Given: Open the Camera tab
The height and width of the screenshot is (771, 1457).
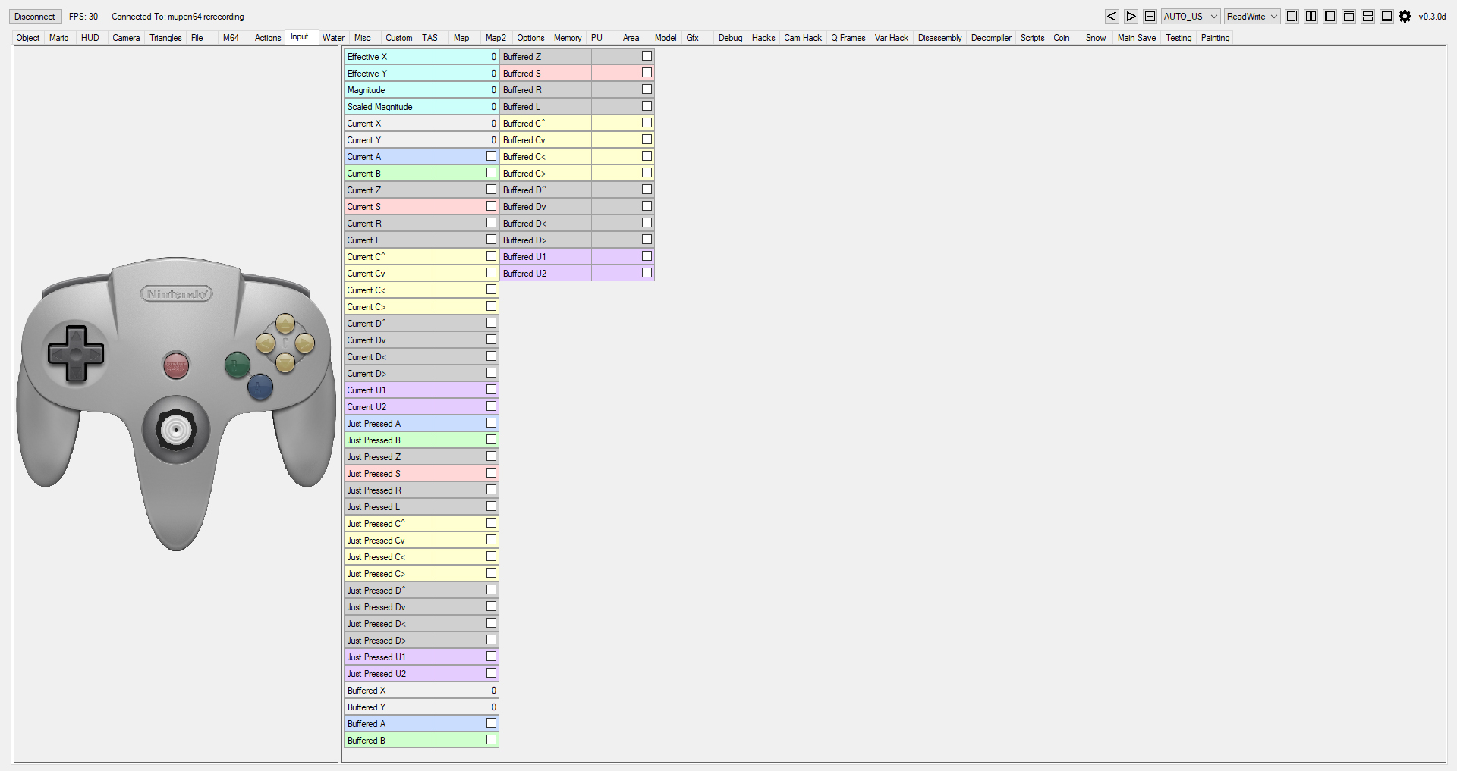Looking at the screenshot, I should [x=126, y=38].
